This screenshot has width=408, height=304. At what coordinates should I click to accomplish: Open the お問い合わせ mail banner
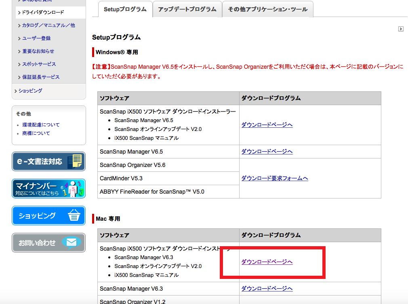(48, 243)
